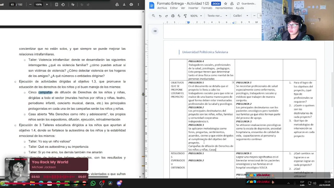Redo the PDF annotation

(x=88, y=4)
